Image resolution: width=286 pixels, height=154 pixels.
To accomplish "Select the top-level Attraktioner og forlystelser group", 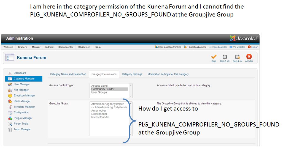I will click(x=107, y=104).
